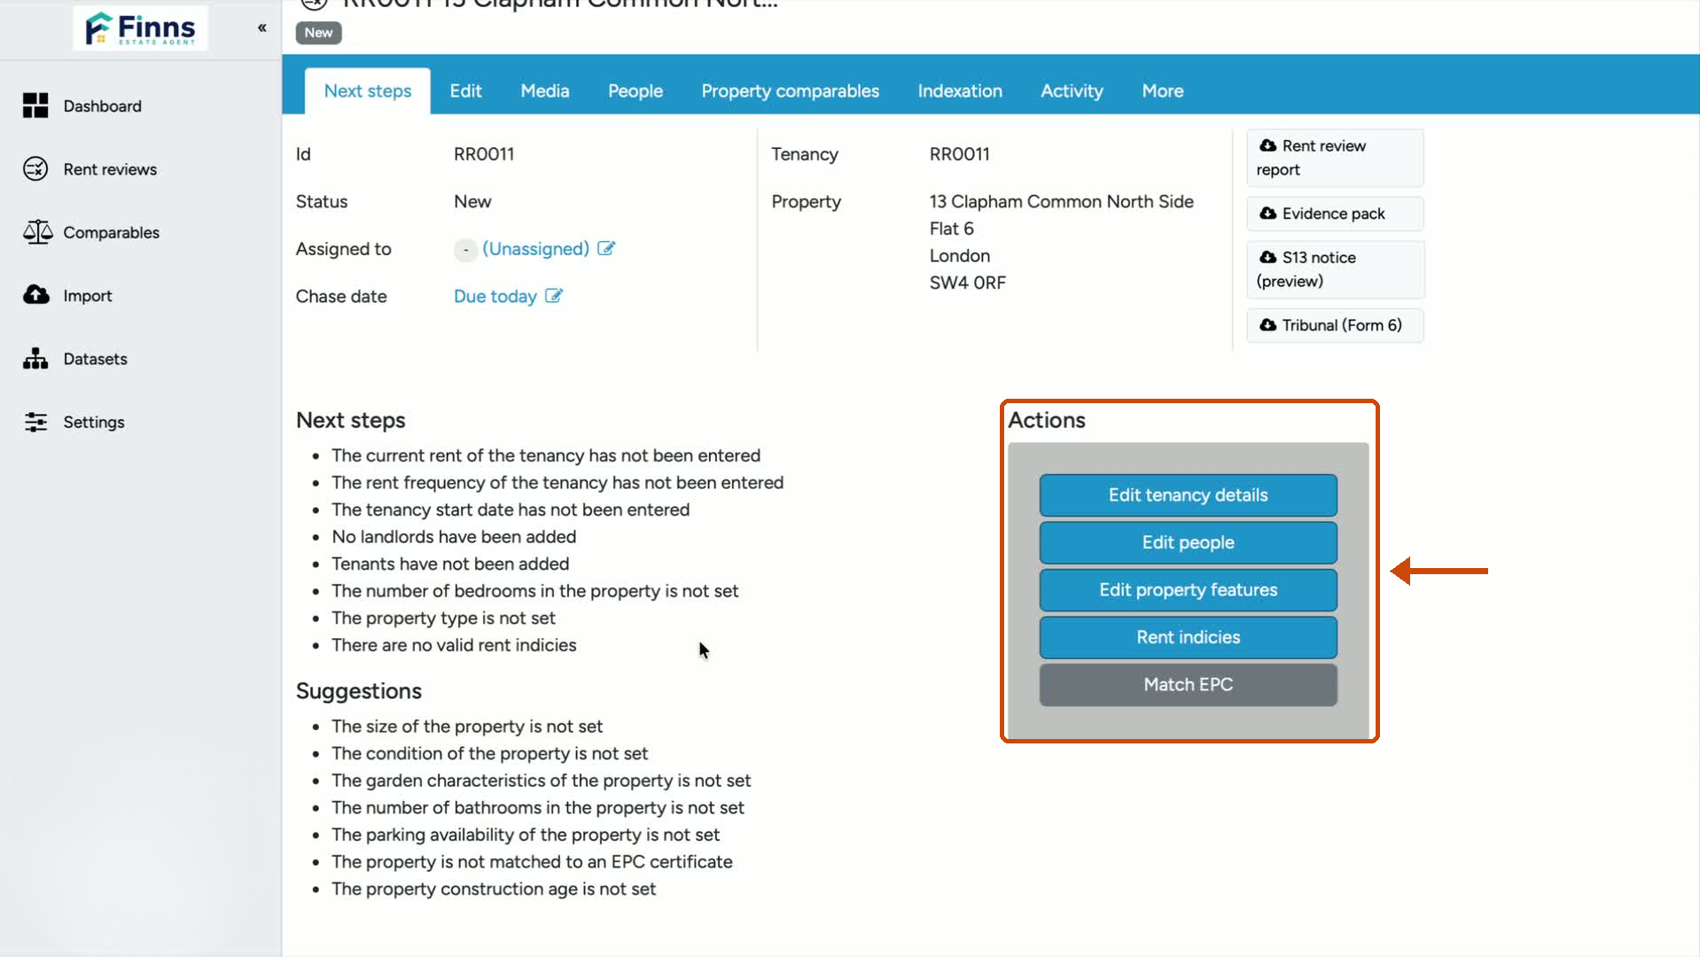Viewport: 1700px width, 957px height.
Task: Click 'Tenants have not been added' step
Action: pyautogui.click(x=450, y=564)
